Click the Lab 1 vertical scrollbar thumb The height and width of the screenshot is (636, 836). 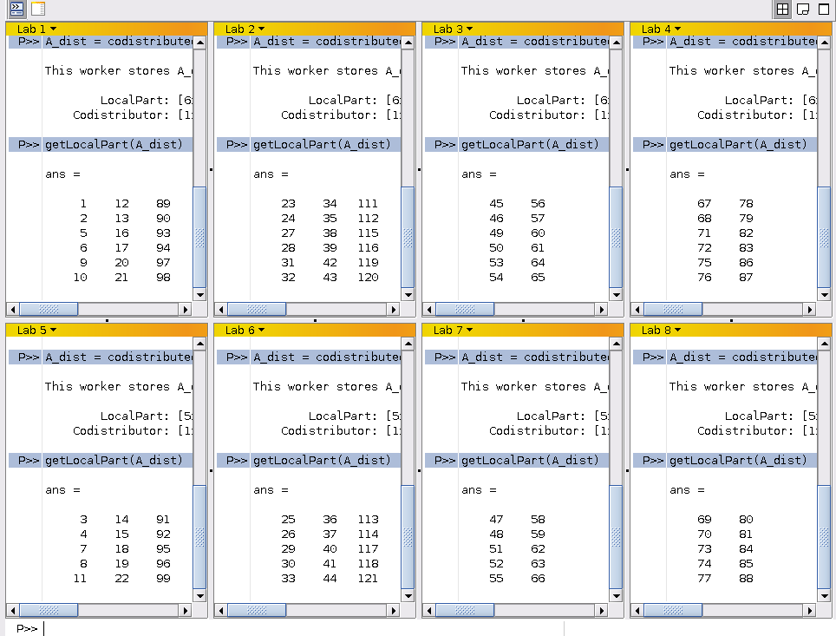pyautogui.click(x=200, y=238)
